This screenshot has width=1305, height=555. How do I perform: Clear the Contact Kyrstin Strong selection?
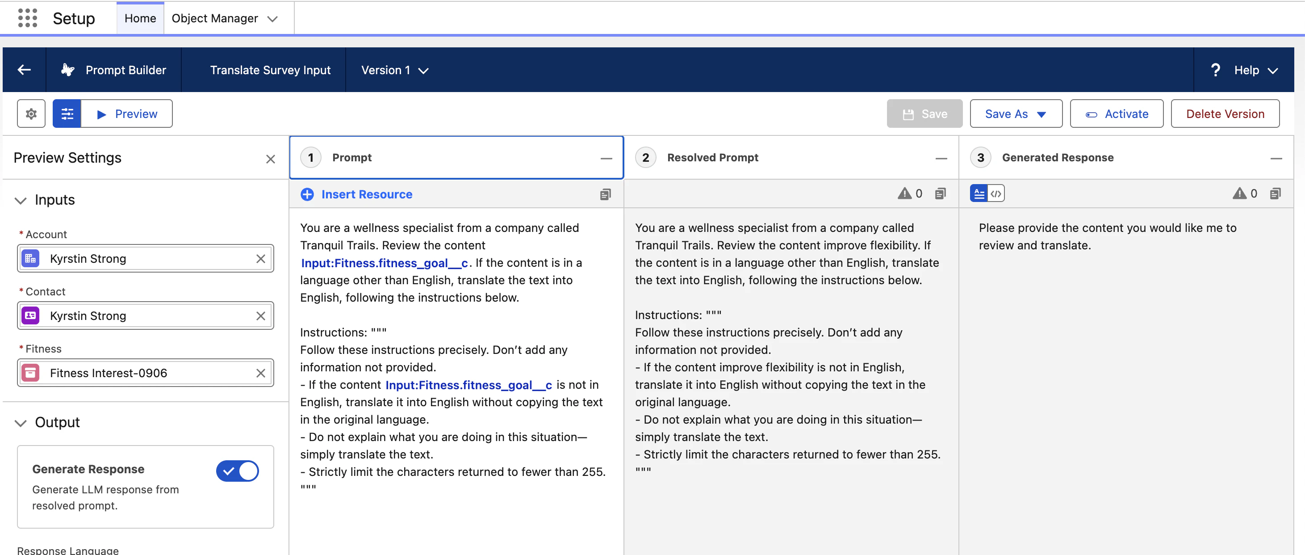click(261, 316)
